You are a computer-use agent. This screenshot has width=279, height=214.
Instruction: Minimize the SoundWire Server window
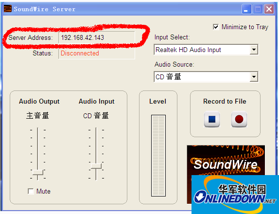246,9
